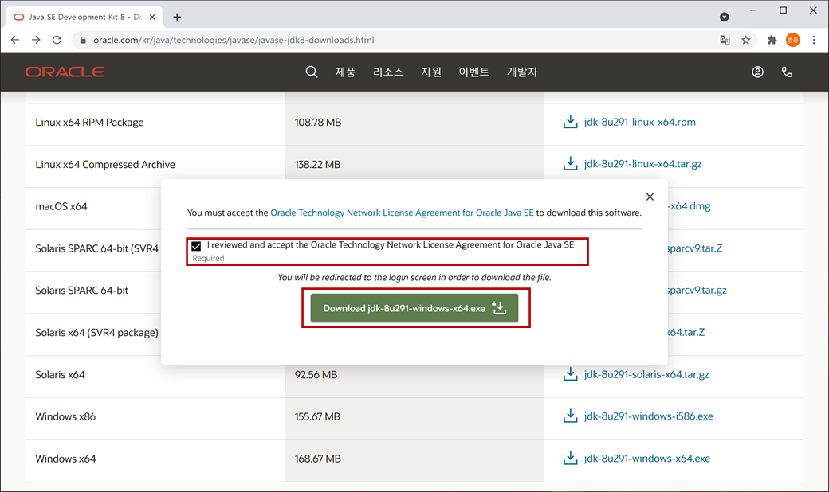Click the redirect to login screen notice

point(414,277)
